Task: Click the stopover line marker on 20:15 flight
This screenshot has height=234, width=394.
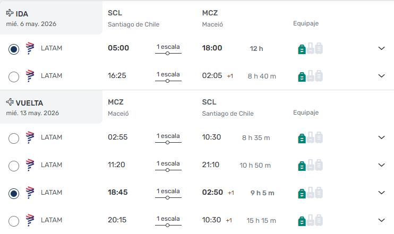Action: coord(168,226)
